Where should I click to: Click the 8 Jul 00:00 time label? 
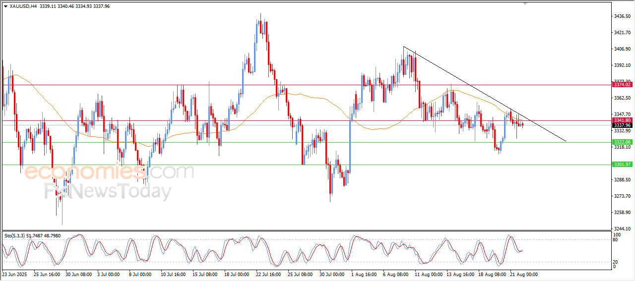pos(141,274)
